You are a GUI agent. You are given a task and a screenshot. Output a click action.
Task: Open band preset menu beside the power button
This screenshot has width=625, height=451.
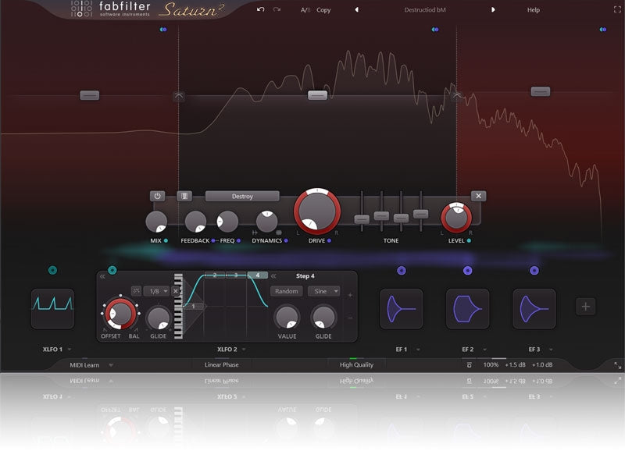point(184,196)
